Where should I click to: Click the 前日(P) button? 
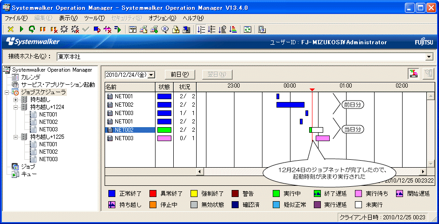click(x=180, y=75)
